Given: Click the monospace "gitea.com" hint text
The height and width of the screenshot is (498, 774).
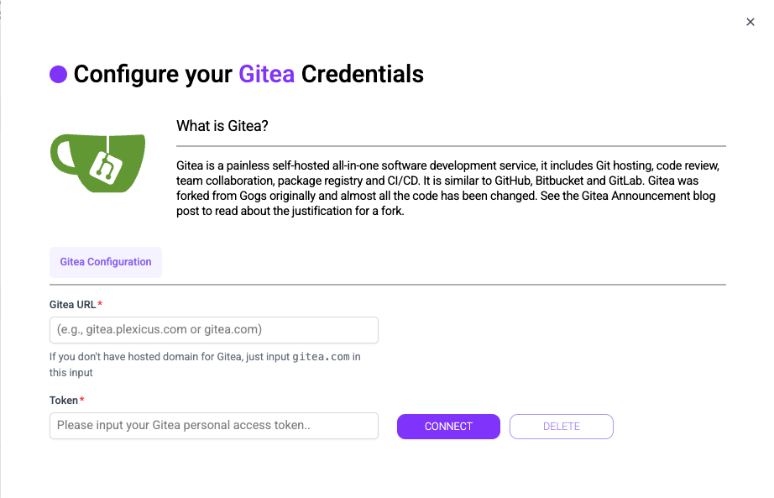Looking at the screenshot, I should coord(321,357).
